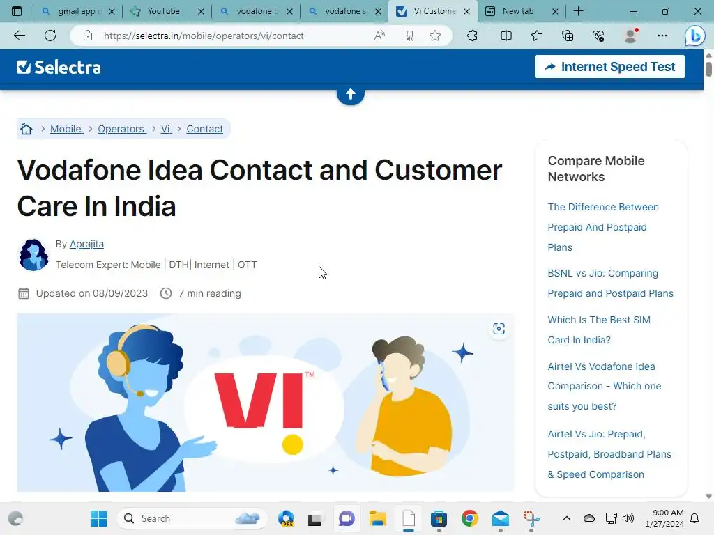Open the Mobile breadcrumb link

66,129
